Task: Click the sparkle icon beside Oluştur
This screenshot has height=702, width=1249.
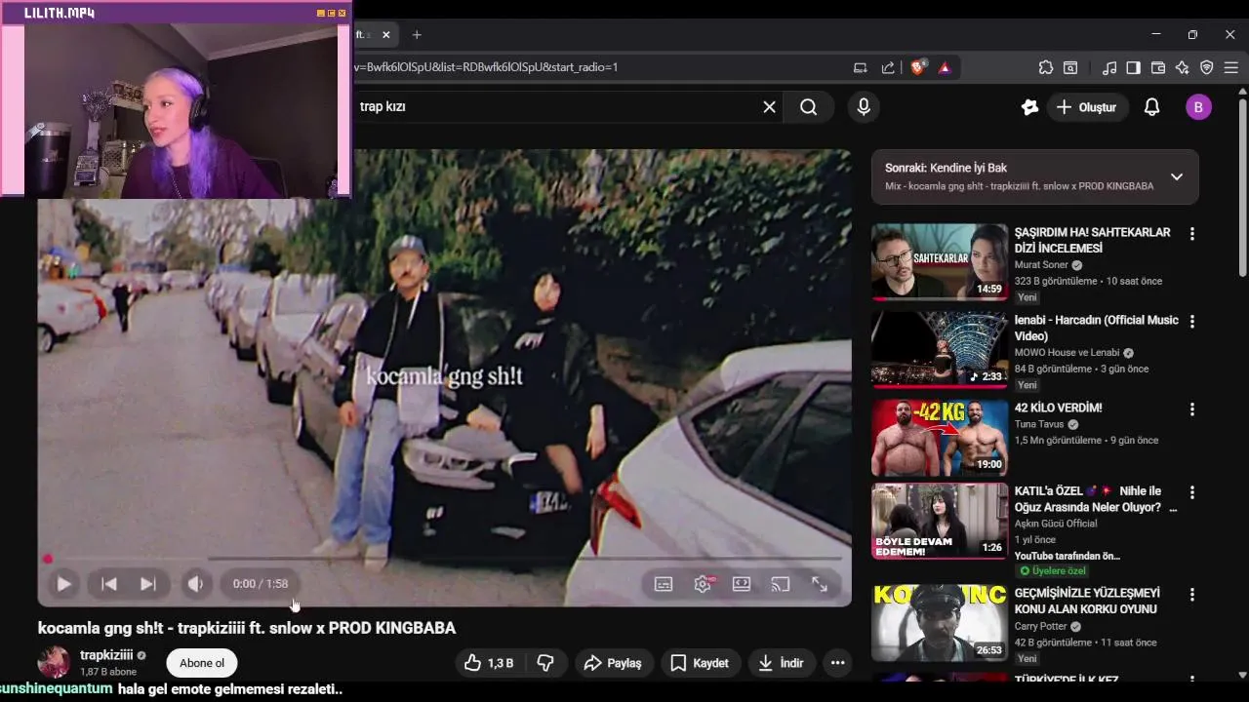Action: point(1029,107)
